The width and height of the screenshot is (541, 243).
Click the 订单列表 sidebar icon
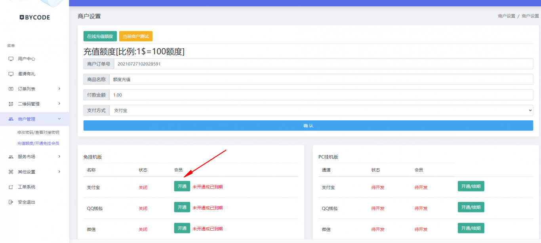[11, 89]
